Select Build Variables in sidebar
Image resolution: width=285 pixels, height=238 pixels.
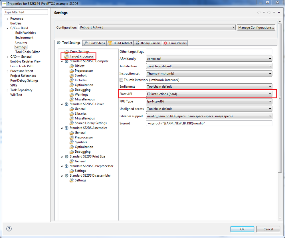(25, 33)
